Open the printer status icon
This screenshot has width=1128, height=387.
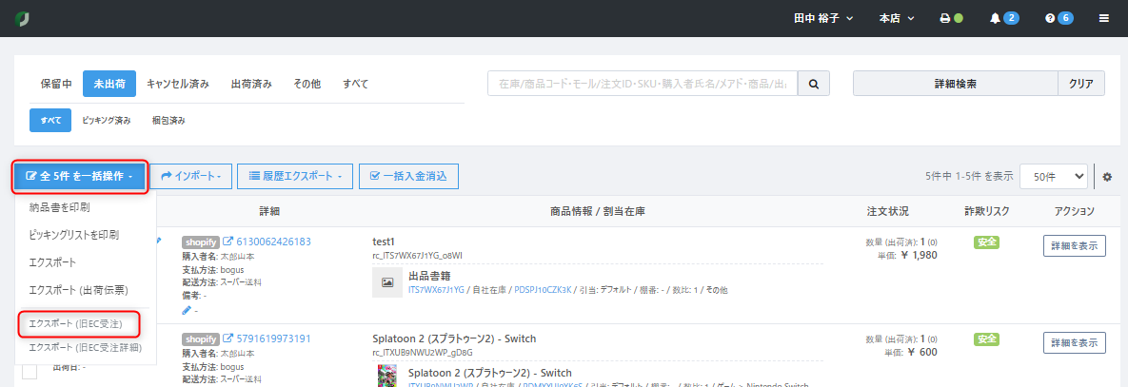coord(945,19)
